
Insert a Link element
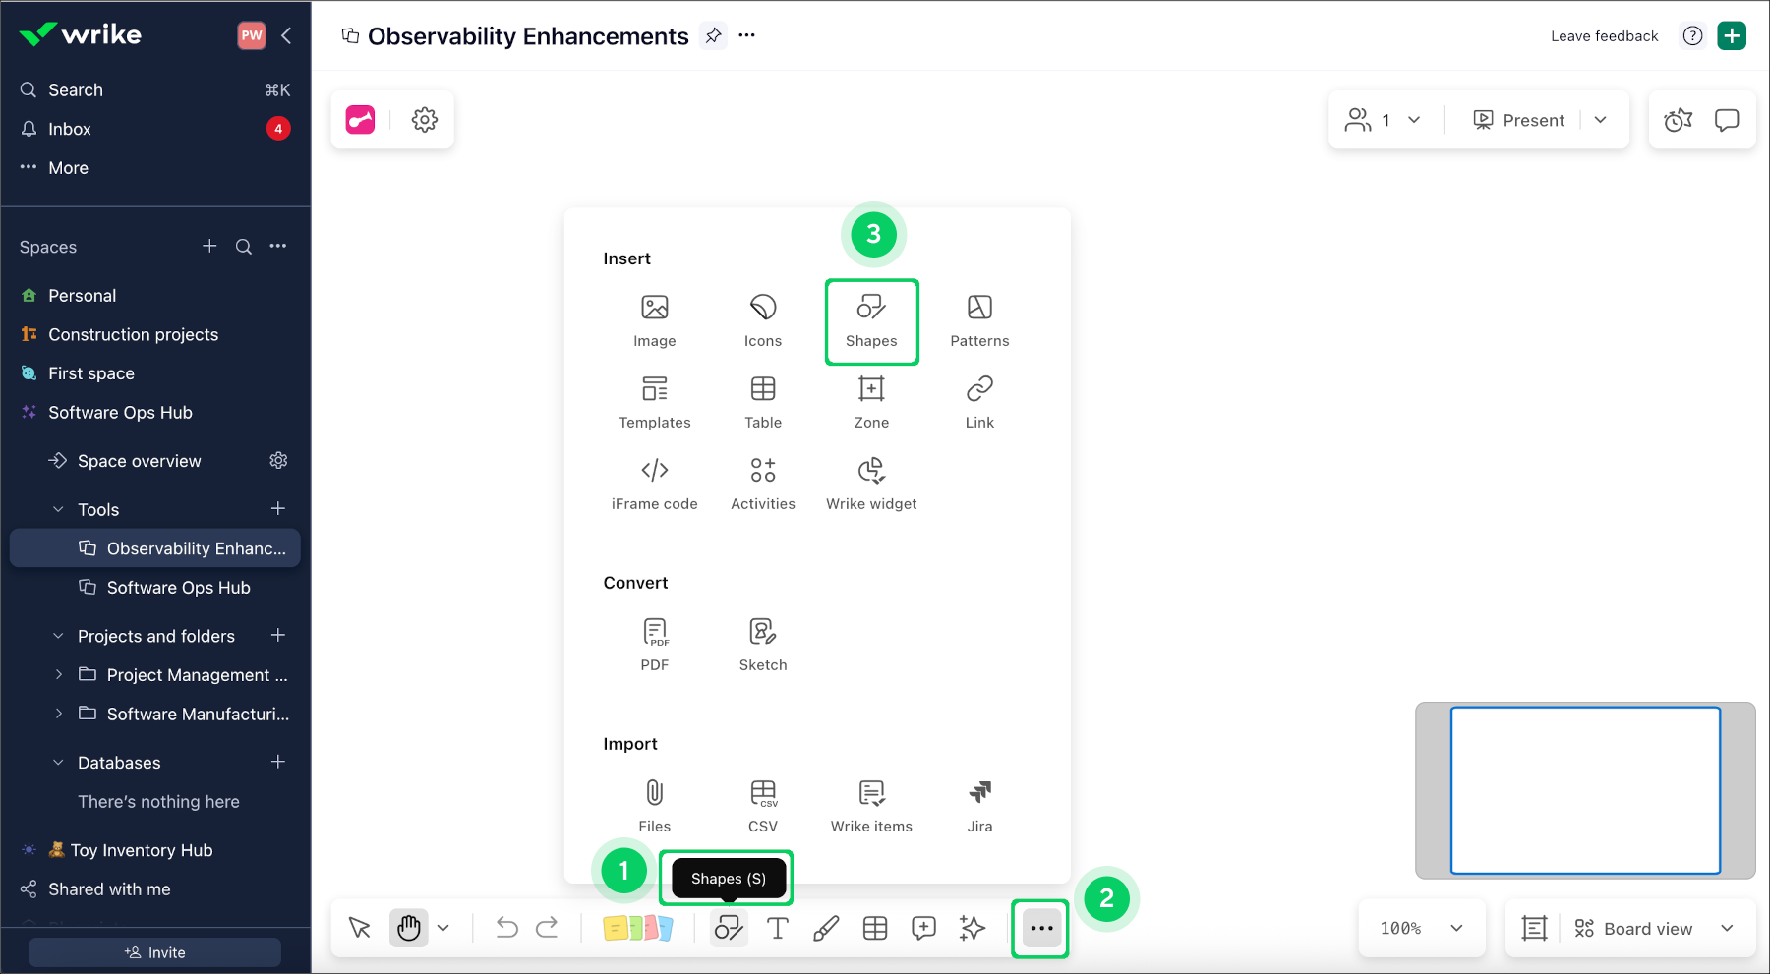(x=979, y=402)
